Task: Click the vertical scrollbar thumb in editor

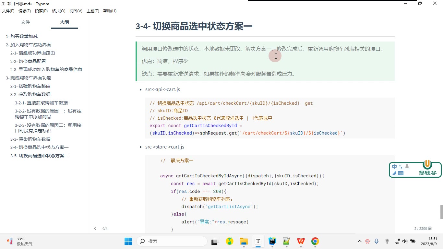Action: [441, 212]
